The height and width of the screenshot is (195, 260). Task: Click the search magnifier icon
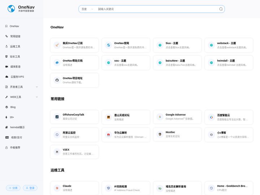tap(221, 9)
